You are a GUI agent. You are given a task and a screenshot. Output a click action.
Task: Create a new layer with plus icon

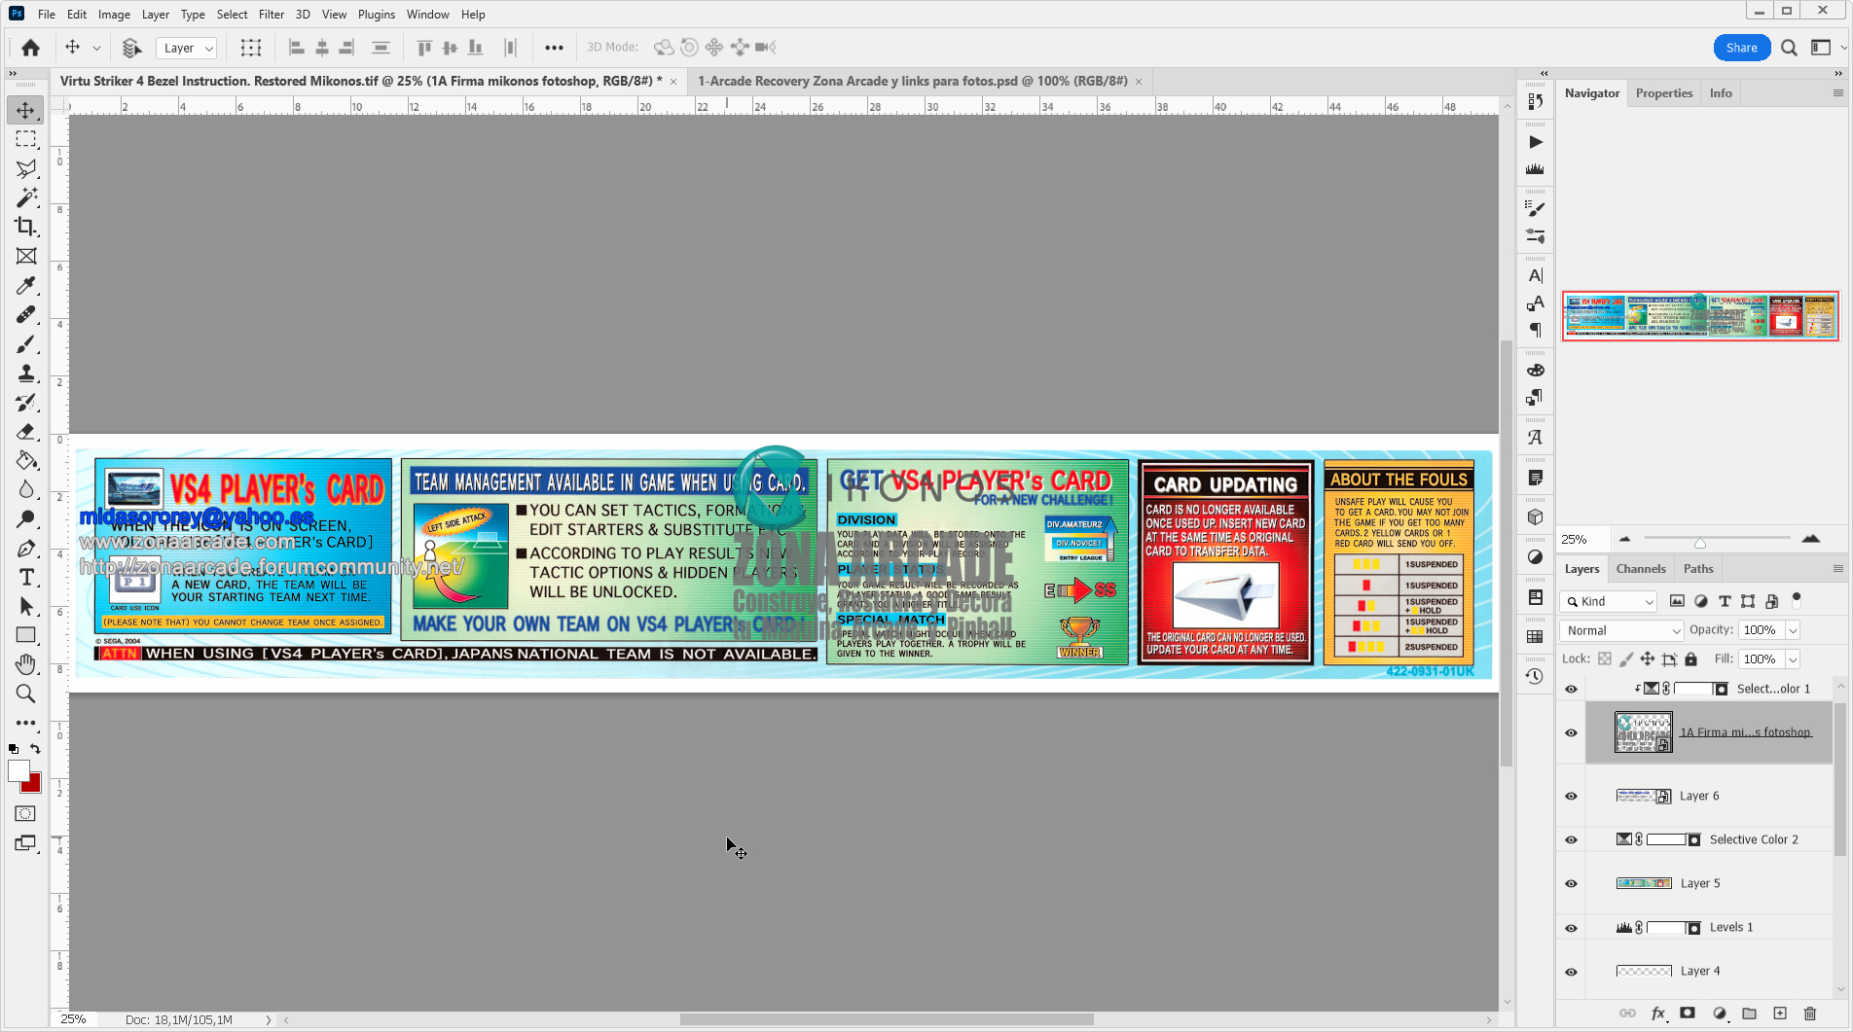[1780, 1014]
